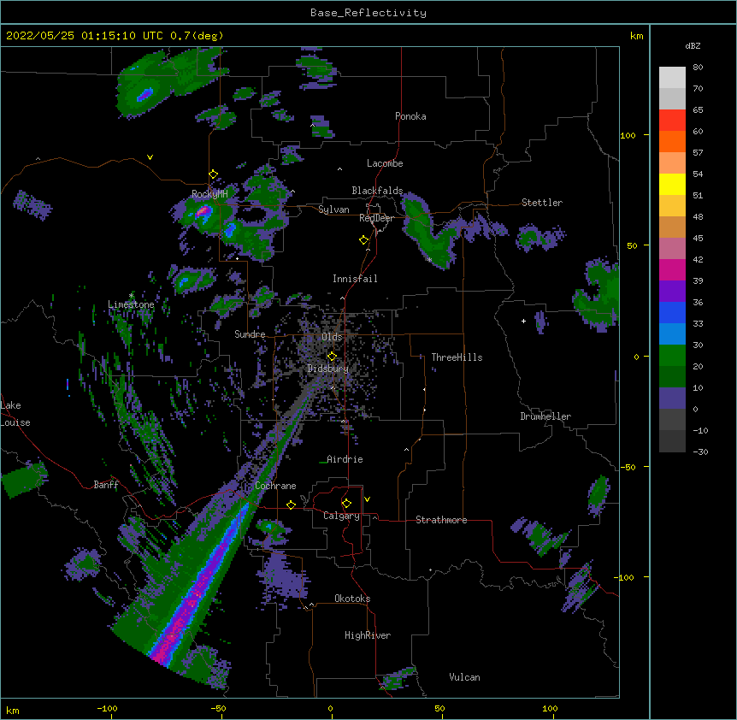Click the Lake Louise label
Viewport: 737px width, 720px height.
15,414
